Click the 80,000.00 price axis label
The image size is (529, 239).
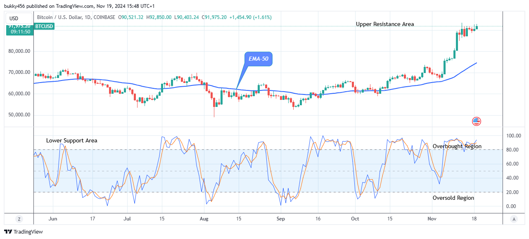pyautogui.click(x=19, y=52)
